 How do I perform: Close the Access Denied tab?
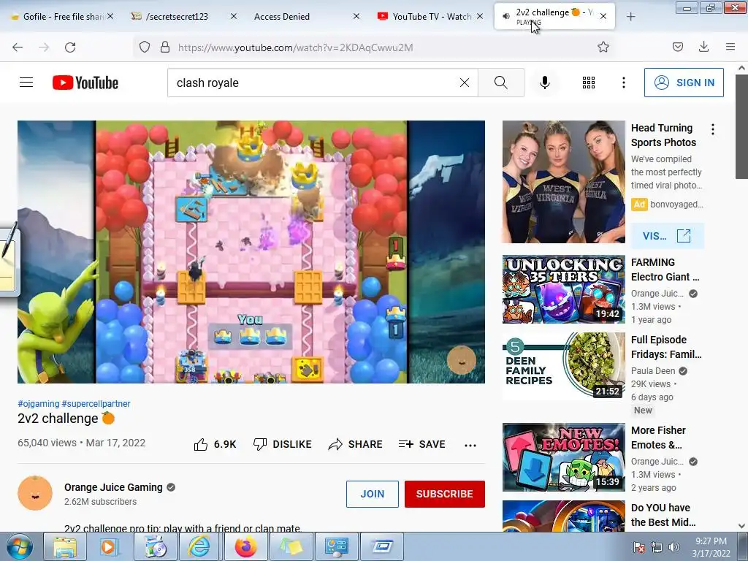coord(356,16)
